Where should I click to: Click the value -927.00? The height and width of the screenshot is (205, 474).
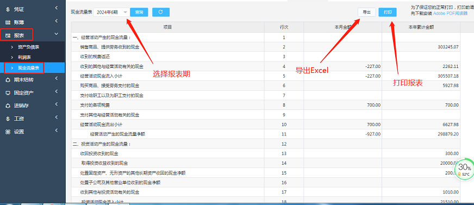pyautogui.click(x=372, y=134)
